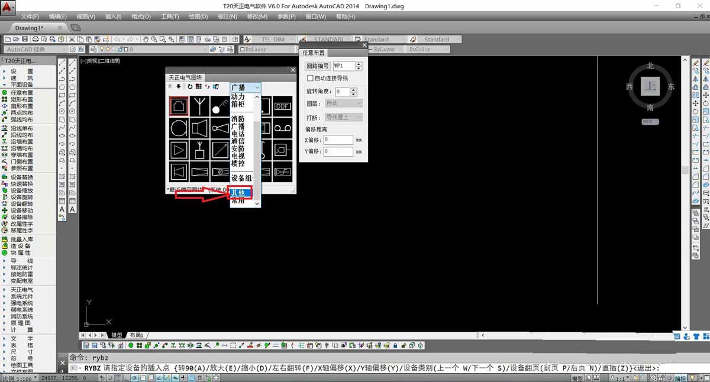
Task: Switch to the 布局1 layout tab
Action: (136, 335)
